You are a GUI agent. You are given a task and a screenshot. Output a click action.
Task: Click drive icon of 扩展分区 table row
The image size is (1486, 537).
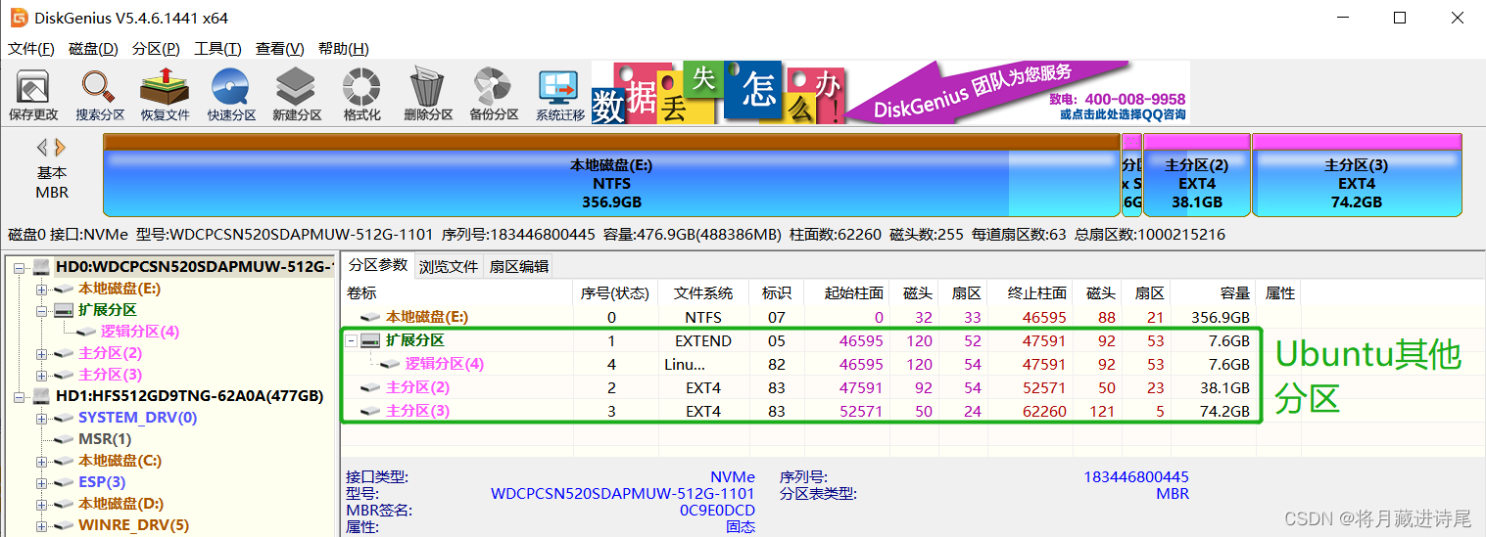point(371,340)
